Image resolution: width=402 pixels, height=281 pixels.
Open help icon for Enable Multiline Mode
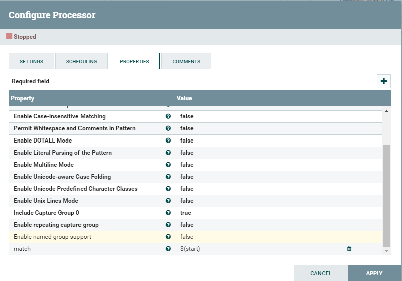[x=168, y=165]
